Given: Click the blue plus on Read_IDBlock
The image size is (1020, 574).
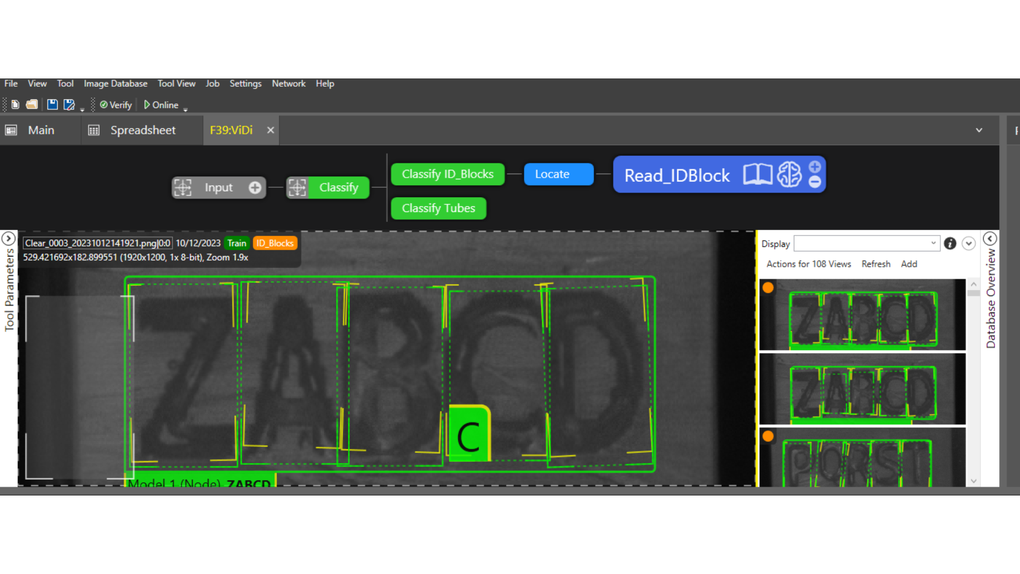Looking at the screenshot, I should click(x=816, y=166).
